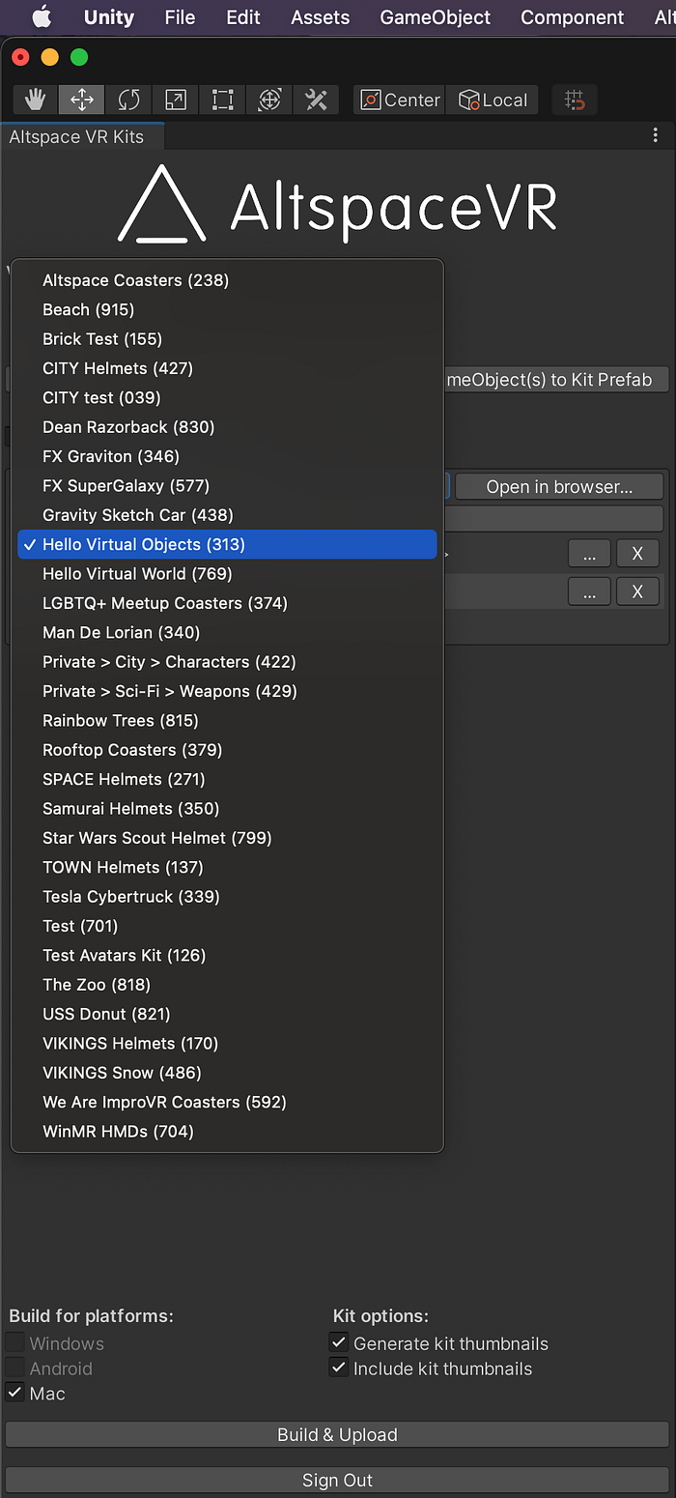Image resolution: width=676 pixels, height=1498 pixels.
Task: Select the combined Transform tool
Action: [269, 100]
